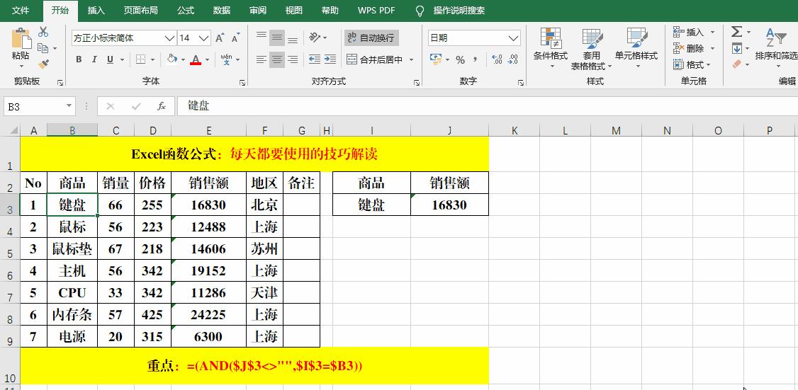Screen dimensions: 798x390
Task: Select cell with 内存条
Action: coord(72,315)
